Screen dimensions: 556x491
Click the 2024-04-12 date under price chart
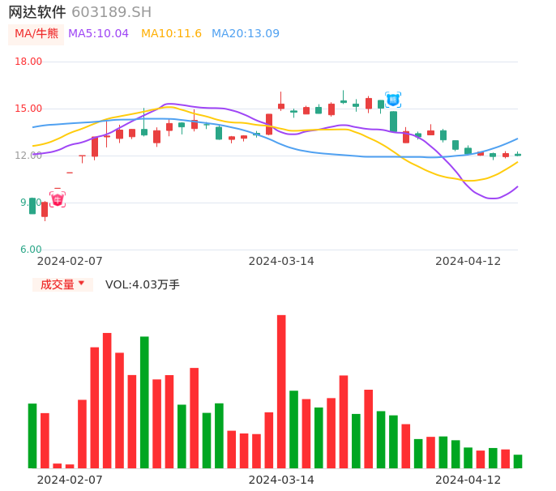tap(468, 261)
